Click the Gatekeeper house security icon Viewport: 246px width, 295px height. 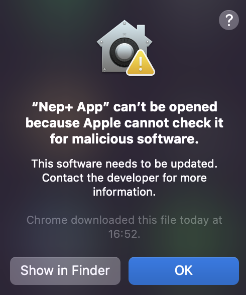coord(126,48)
